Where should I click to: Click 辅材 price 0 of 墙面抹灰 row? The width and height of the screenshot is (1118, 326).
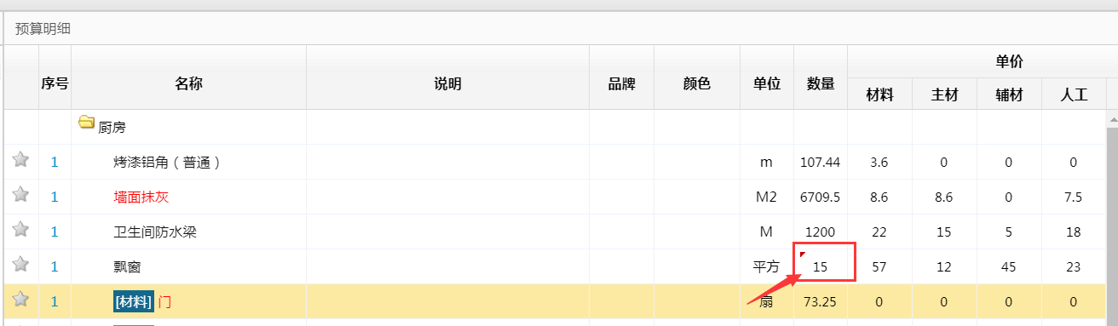1009,197
